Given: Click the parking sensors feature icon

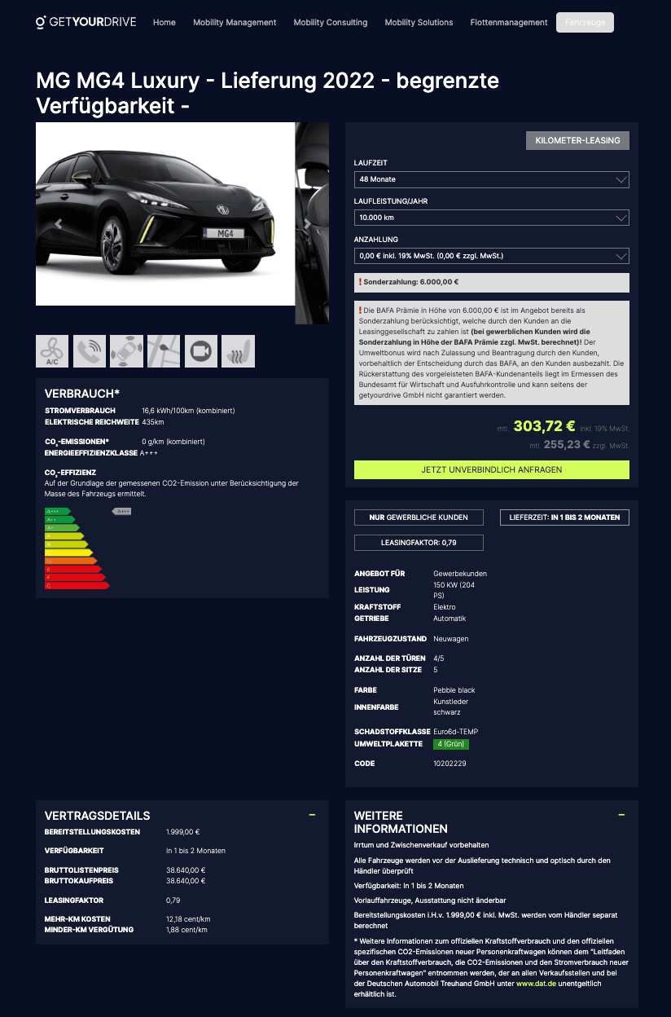Looking at the screenshot, I should [x=126, y=351].
